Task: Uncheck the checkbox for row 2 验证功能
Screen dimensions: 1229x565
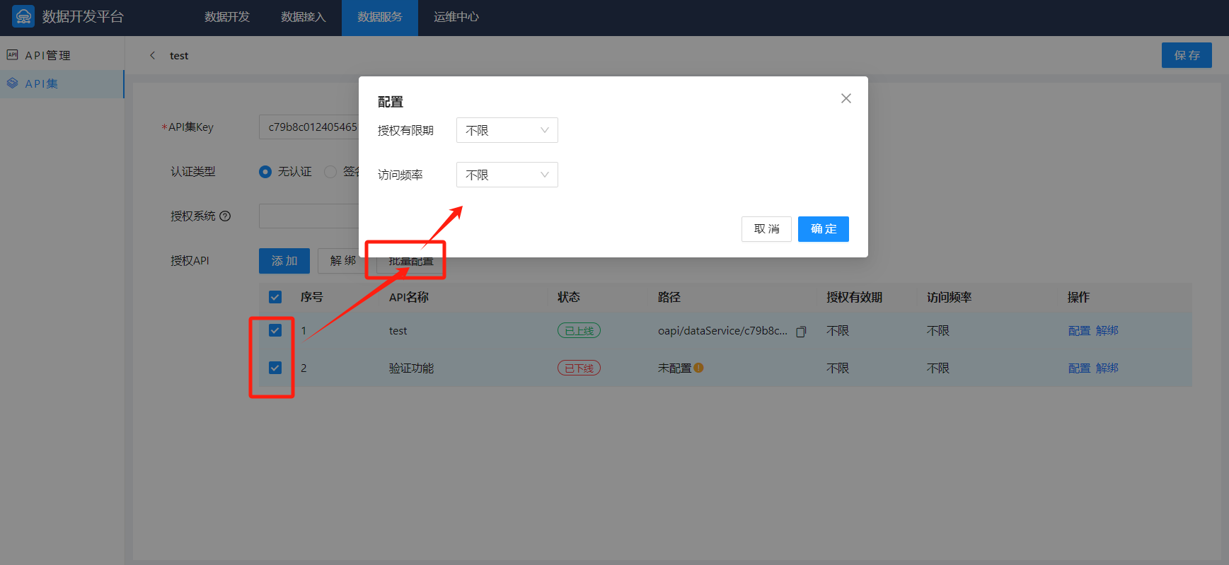Action: (x=275, y=368)
